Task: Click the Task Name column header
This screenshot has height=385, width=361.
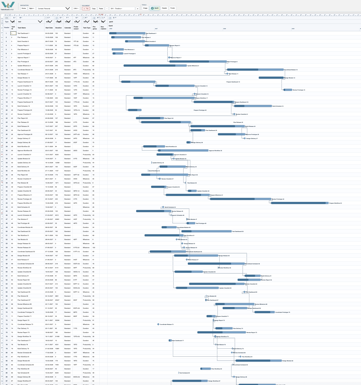Action: point(31,28)
